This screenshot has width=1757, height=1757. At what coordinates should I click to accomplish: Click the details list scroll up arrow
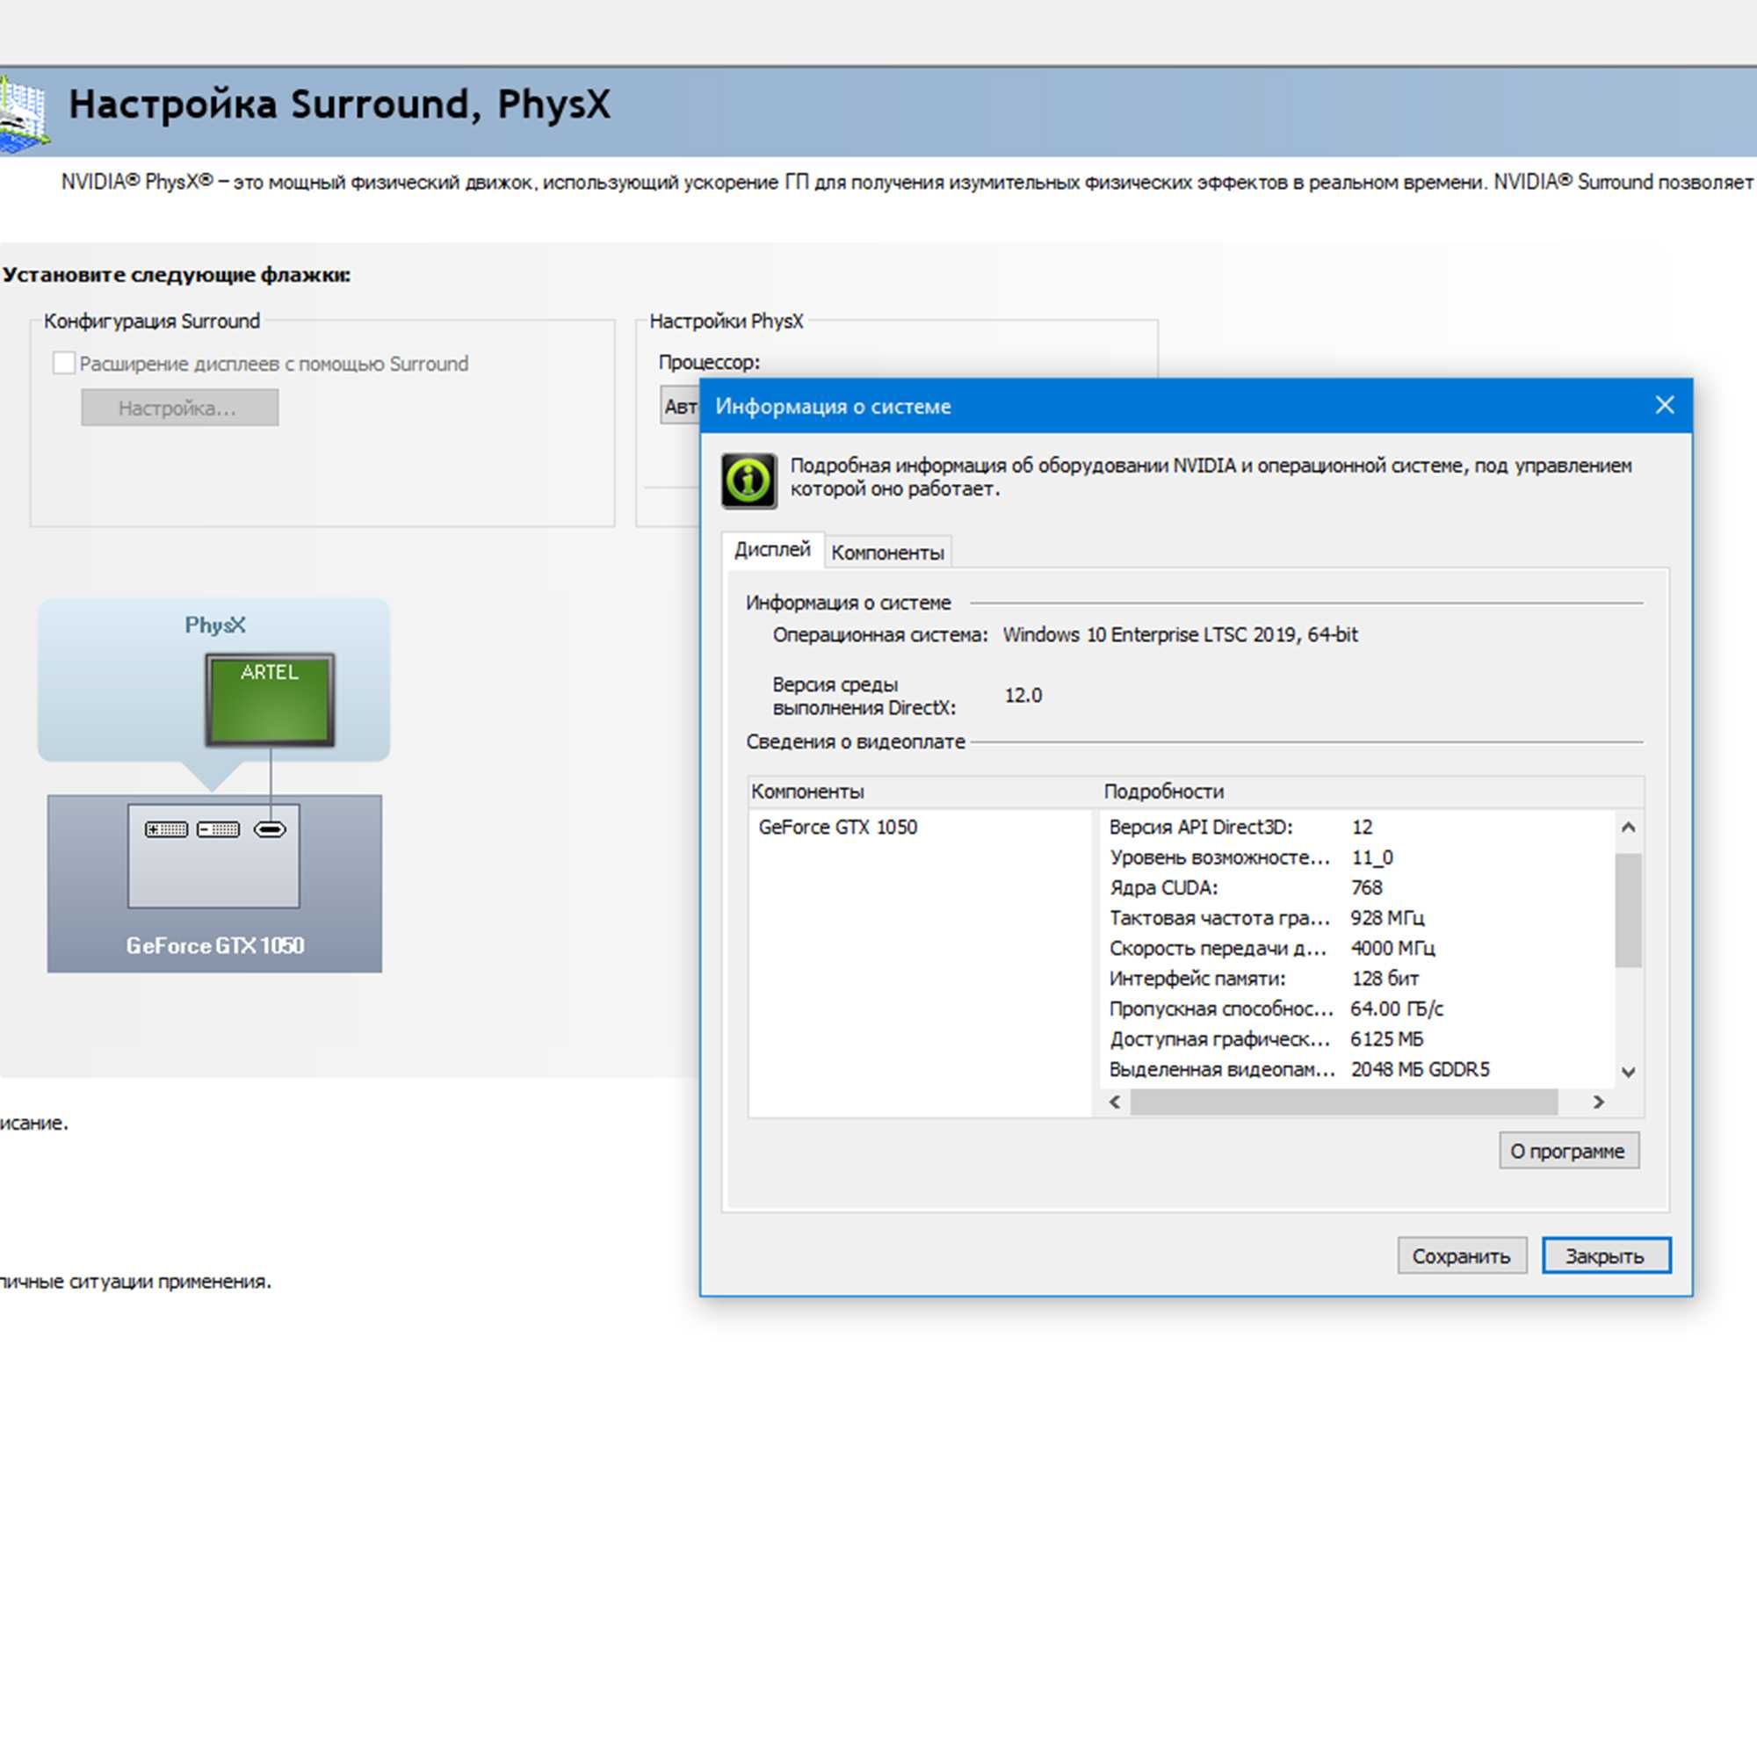[x=1629, y=828]
